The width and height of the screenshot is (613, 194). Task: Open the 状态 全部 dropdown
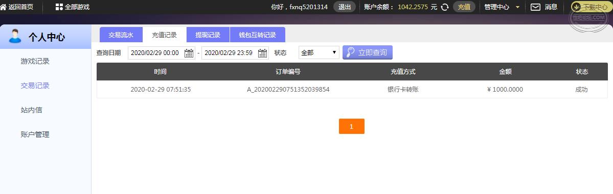coord(319,52)
